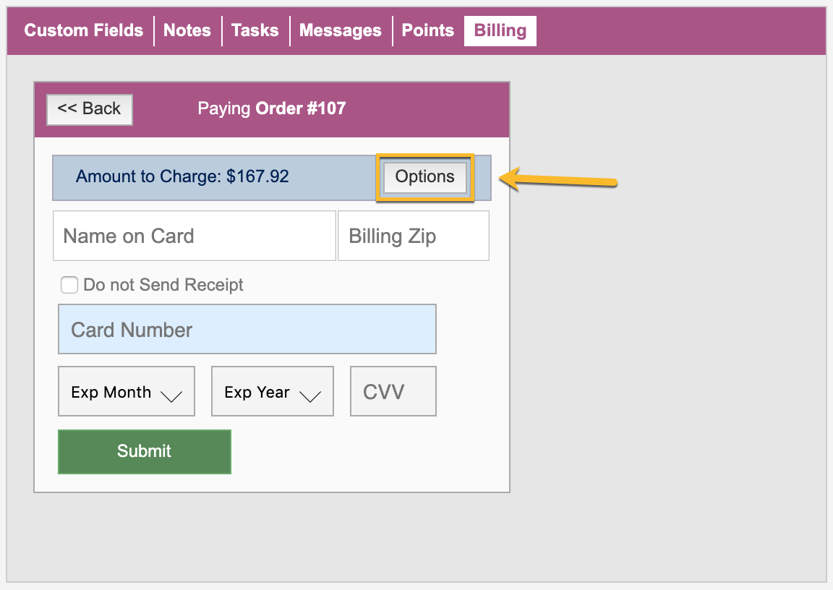Click the Amount to Charge: $167.92 text
This screenshot has height=590, width=833.
tap(182, 176)
